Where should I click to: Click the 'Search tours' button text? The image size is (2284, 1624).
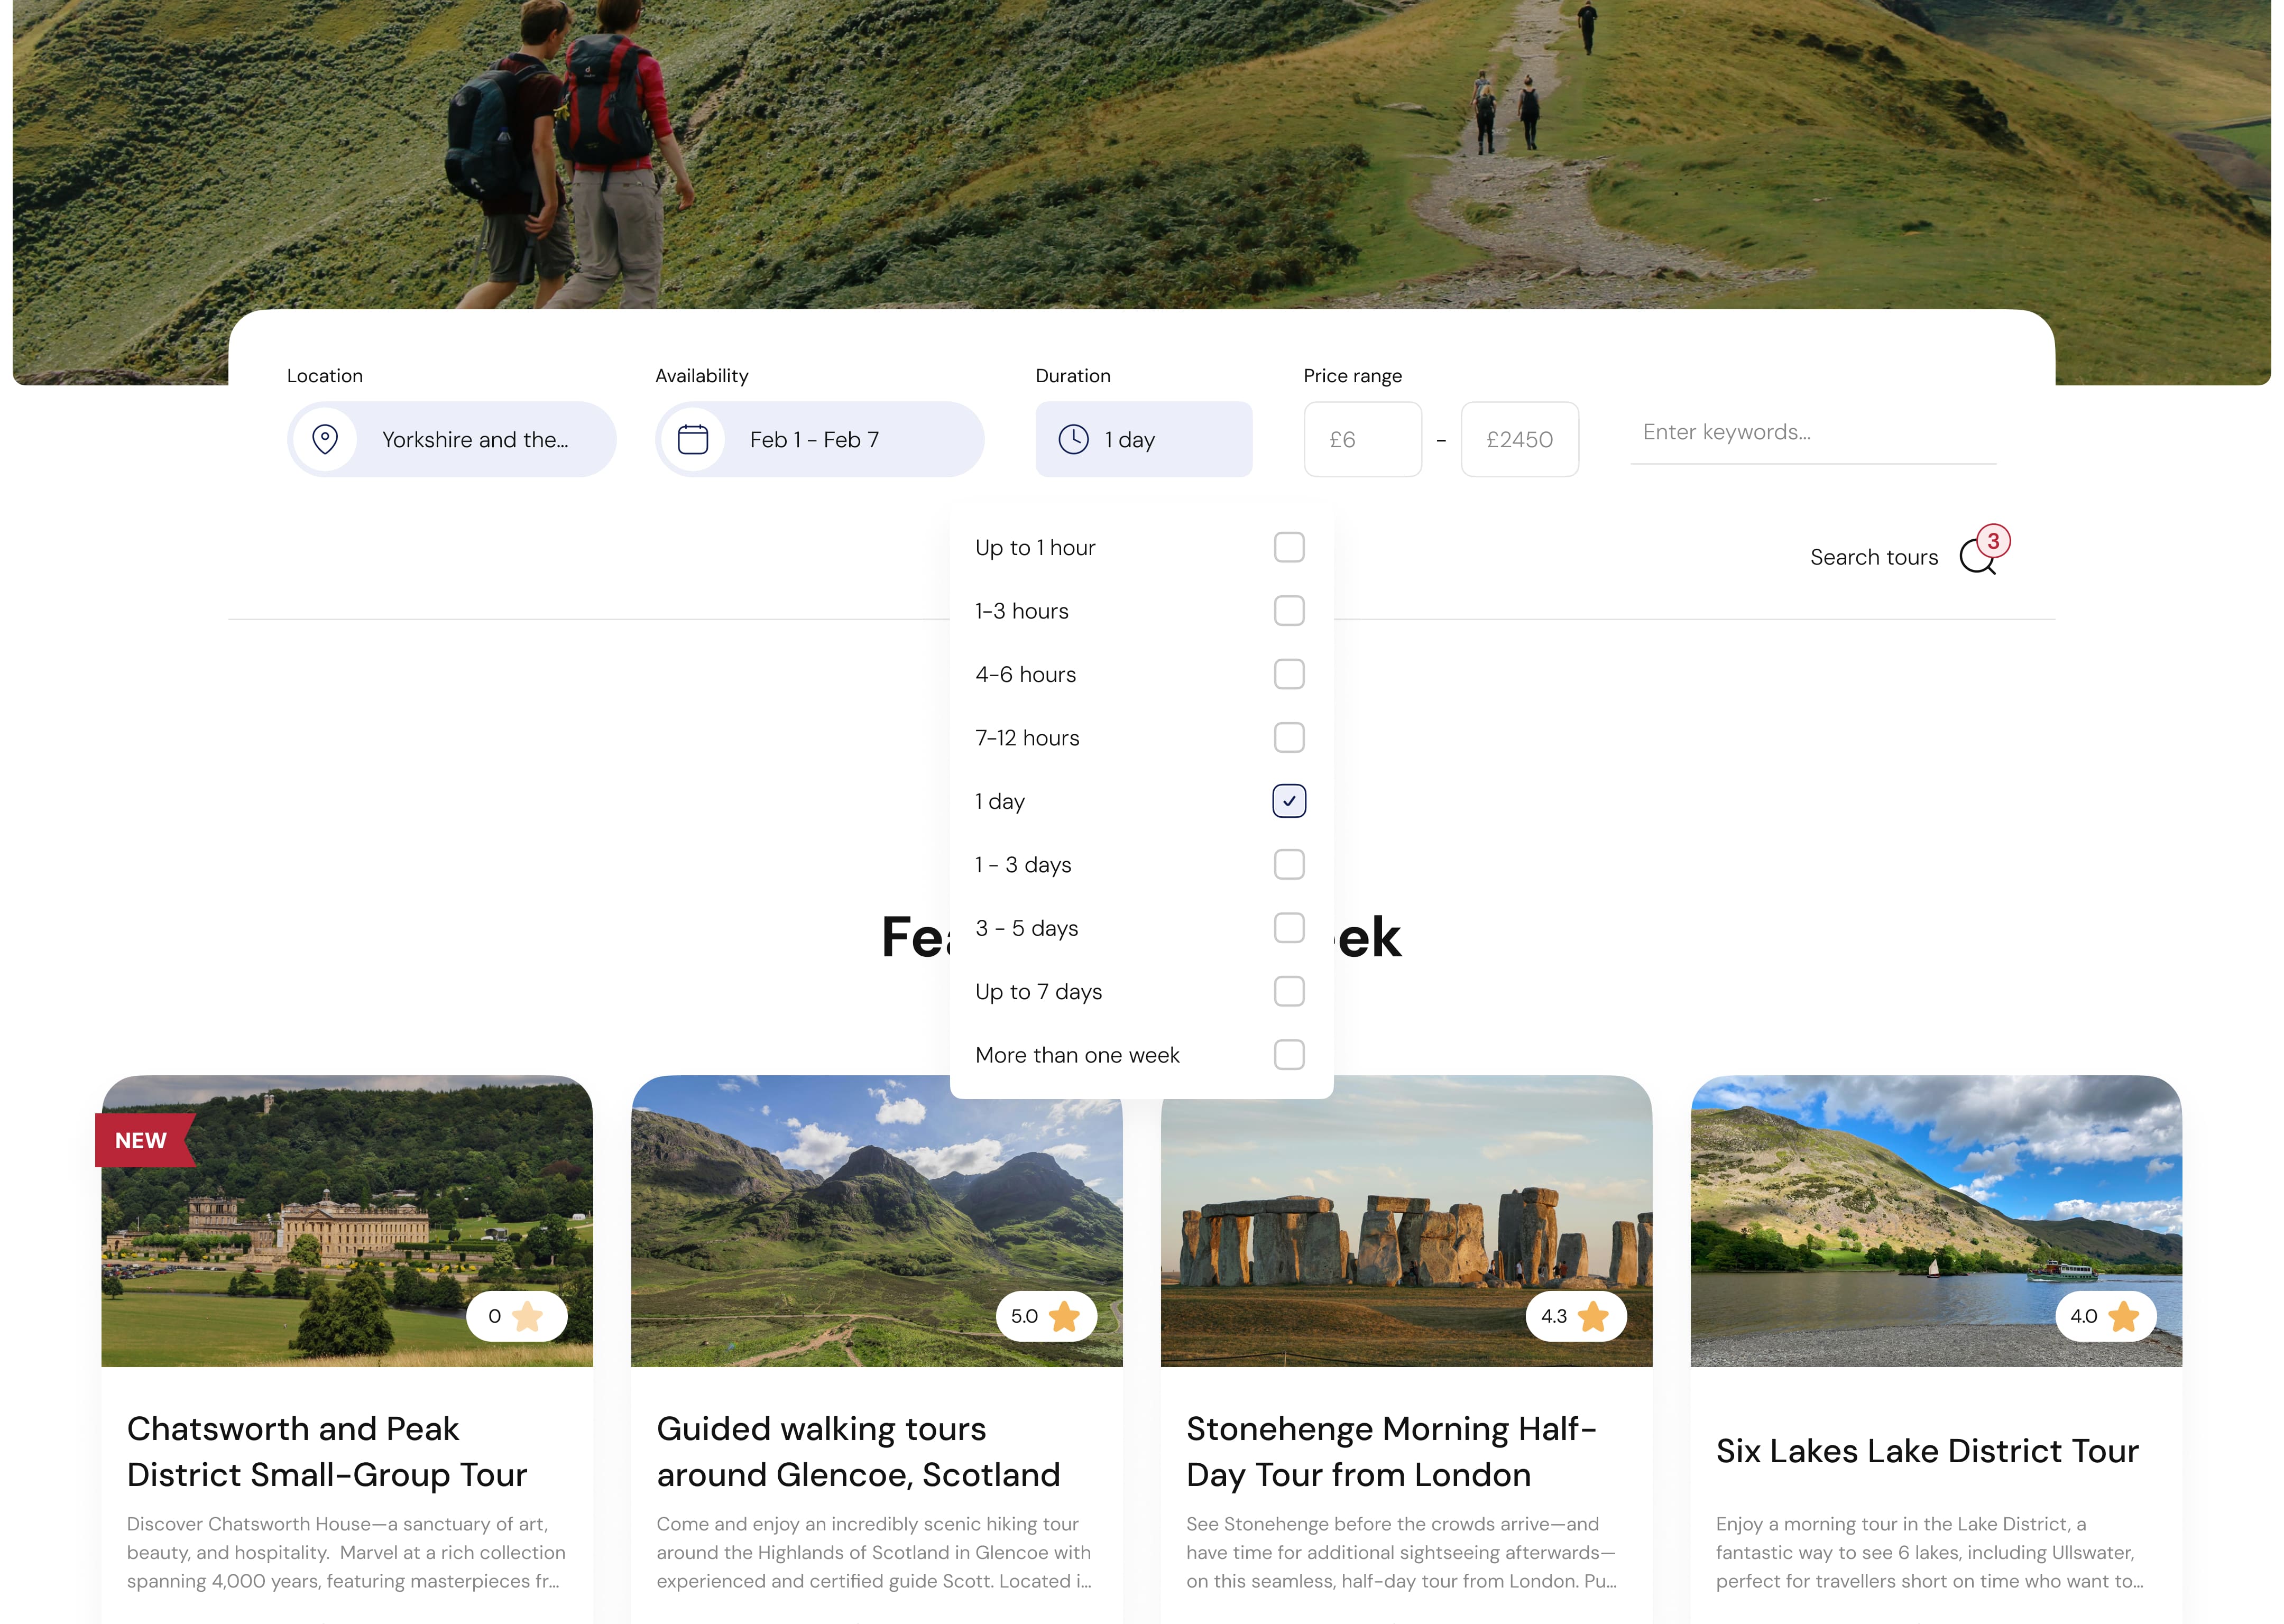pos(1874,557)
